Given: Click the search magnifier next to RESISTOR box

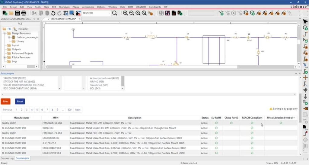Looking at the screenshot, I should 114,13.
